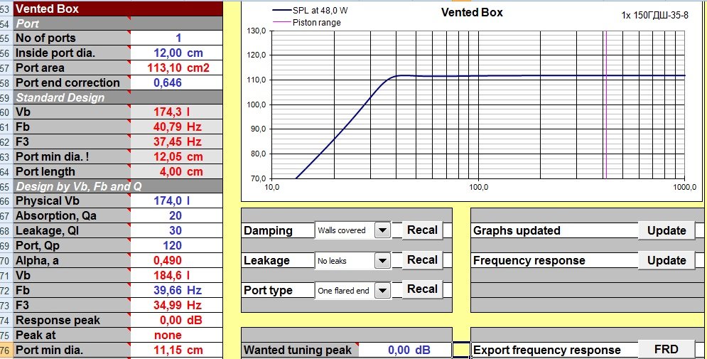
Task: Select the No of ports value cell
Action: click(x=178, y=38)
